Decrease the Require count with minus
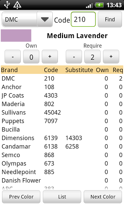The width and height of the screenshot is (124, 206). pos(74,57)
